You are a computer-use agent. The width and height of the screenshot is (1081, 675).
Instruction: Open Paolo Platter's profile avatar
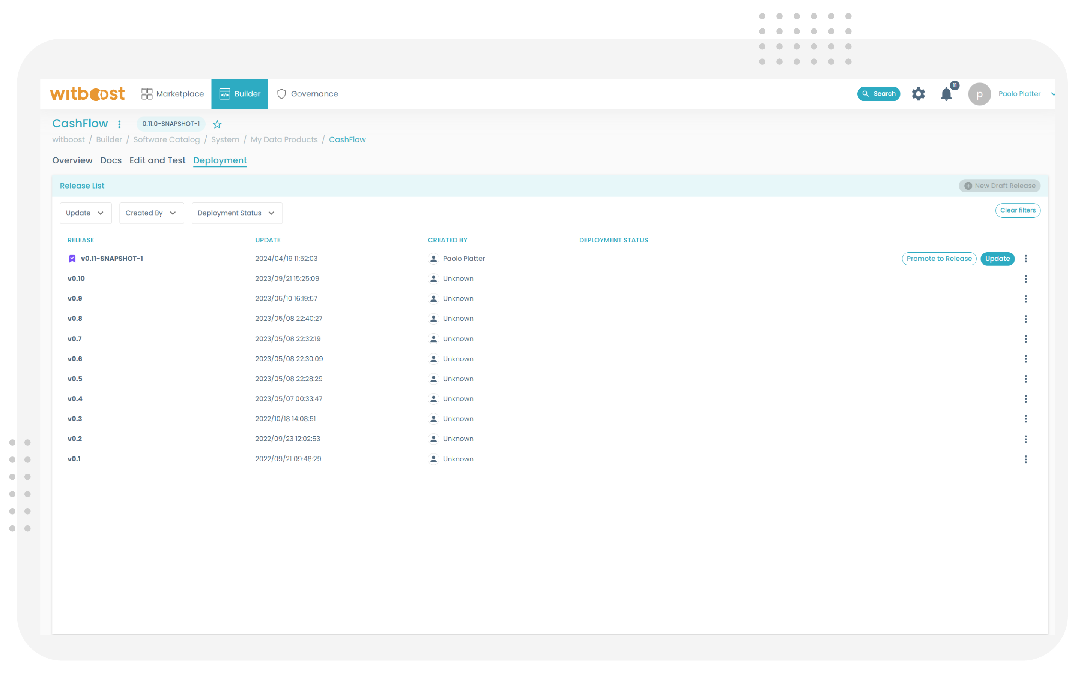(979, 94)
